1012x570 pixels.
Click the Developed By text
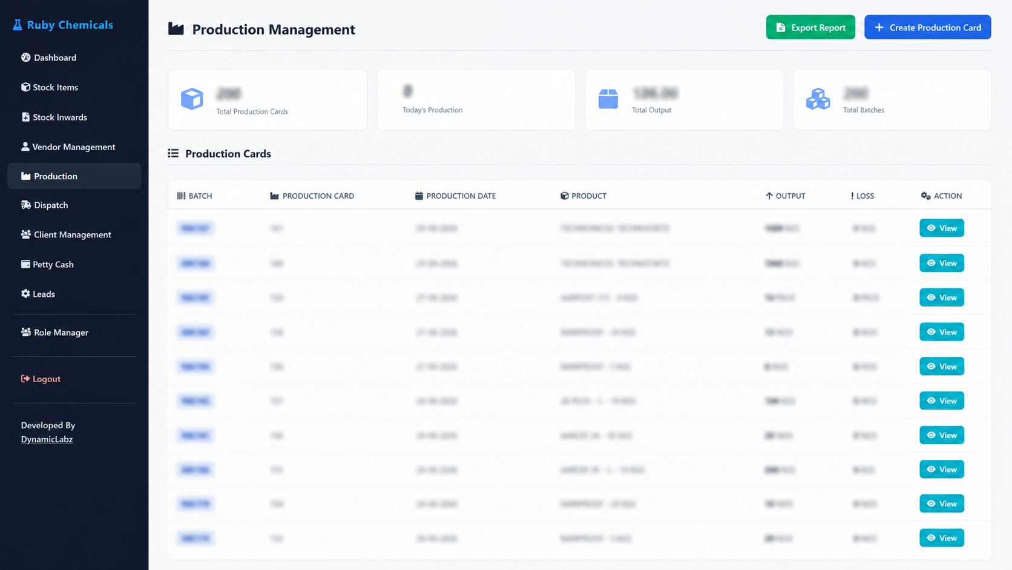(48, 425)
